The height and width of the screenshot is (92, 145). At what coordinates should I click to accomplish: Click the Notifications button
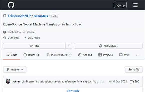tap(108, 46)
